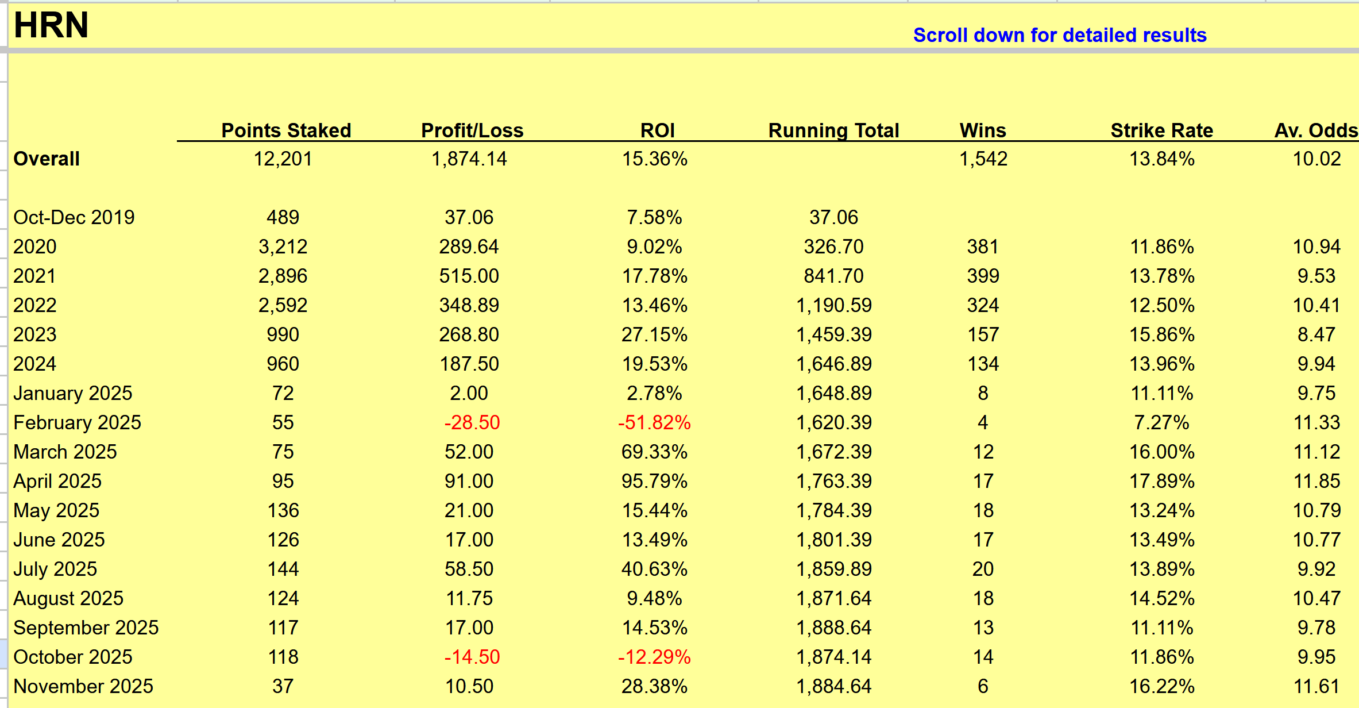The image size is (1359, 708).
Task: Click the November 2025 row label
Action: click(x=83, y=686)
